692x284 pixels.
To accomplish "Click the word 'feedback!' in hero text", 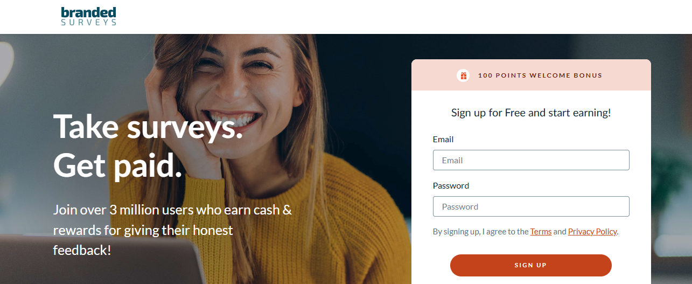I will pyautogui.click(x=82, y=251).
